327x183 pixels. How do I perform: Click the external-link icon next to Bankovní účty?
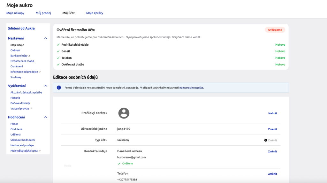[29, 56]
